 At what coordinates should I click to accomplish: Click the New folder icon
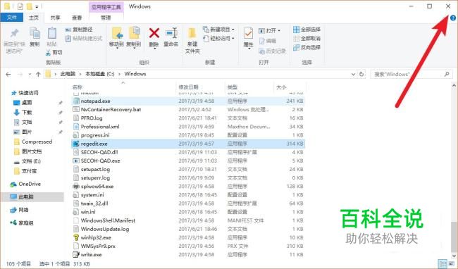coord(192,33)
